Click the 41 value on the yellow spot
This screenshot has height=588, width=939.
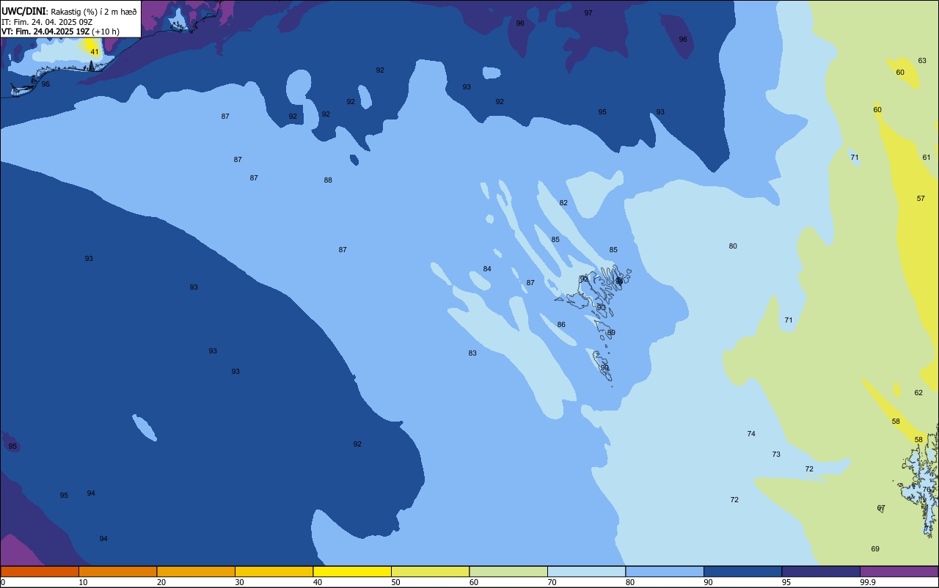[x=95, y=52]
